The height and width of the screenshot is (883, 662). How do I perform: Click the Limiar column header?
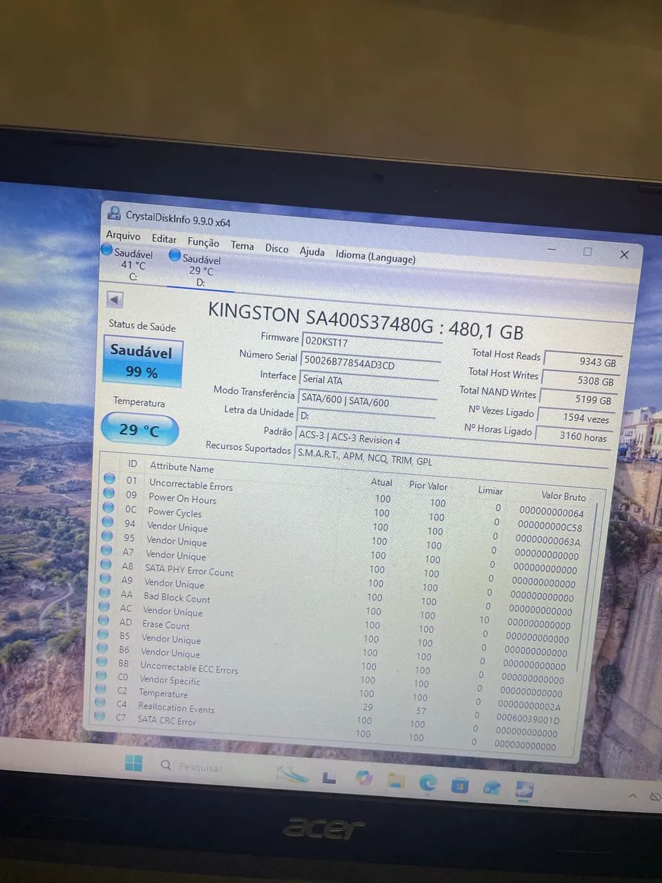point(490,490)
